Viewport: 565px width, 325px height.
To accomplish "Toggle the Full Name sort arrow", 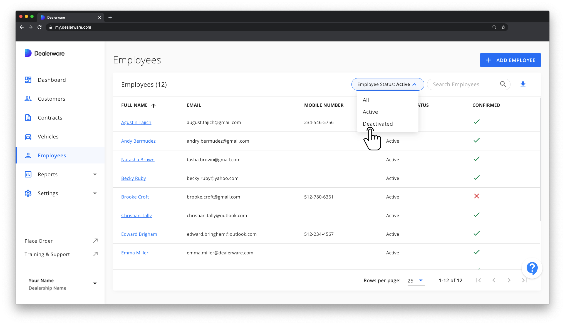I will click(153, 105).
